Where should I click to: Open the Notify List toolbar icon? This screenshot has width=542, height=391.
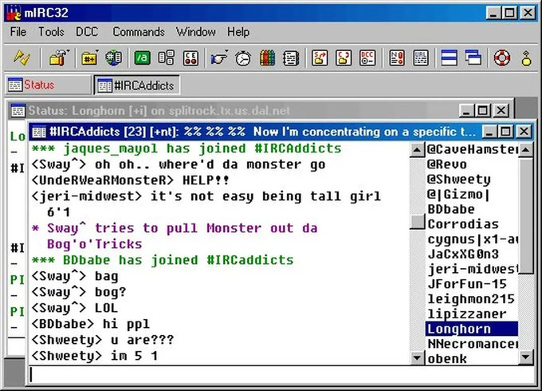pyautogui.click(x=396, y=57)
